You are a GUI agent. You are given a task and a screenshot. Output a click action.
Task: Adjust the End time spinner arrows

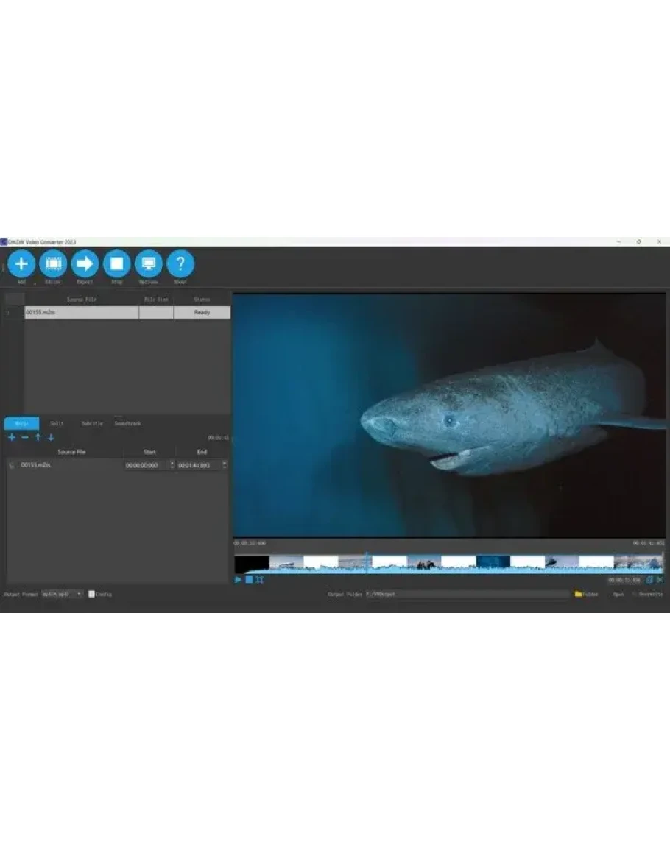225,465
